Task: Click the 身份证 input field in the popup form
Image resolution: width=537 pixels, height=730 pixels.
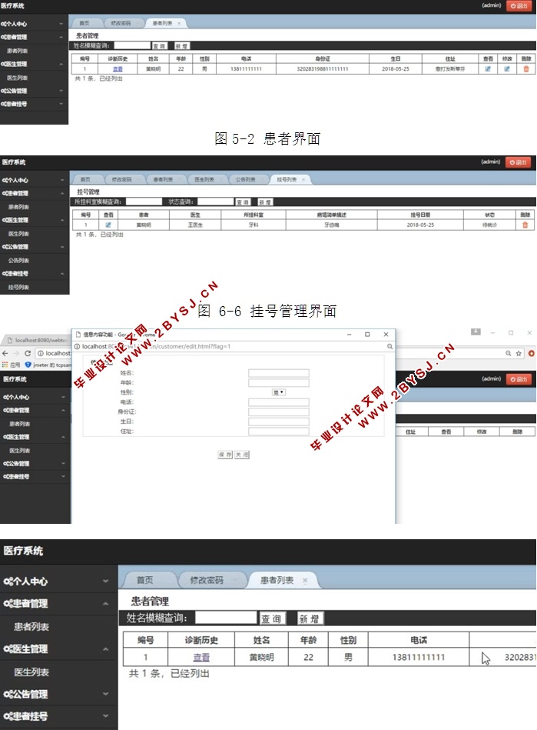Action: 278,412
